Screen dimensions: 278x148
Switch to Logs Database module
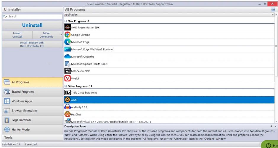point(33,120)
